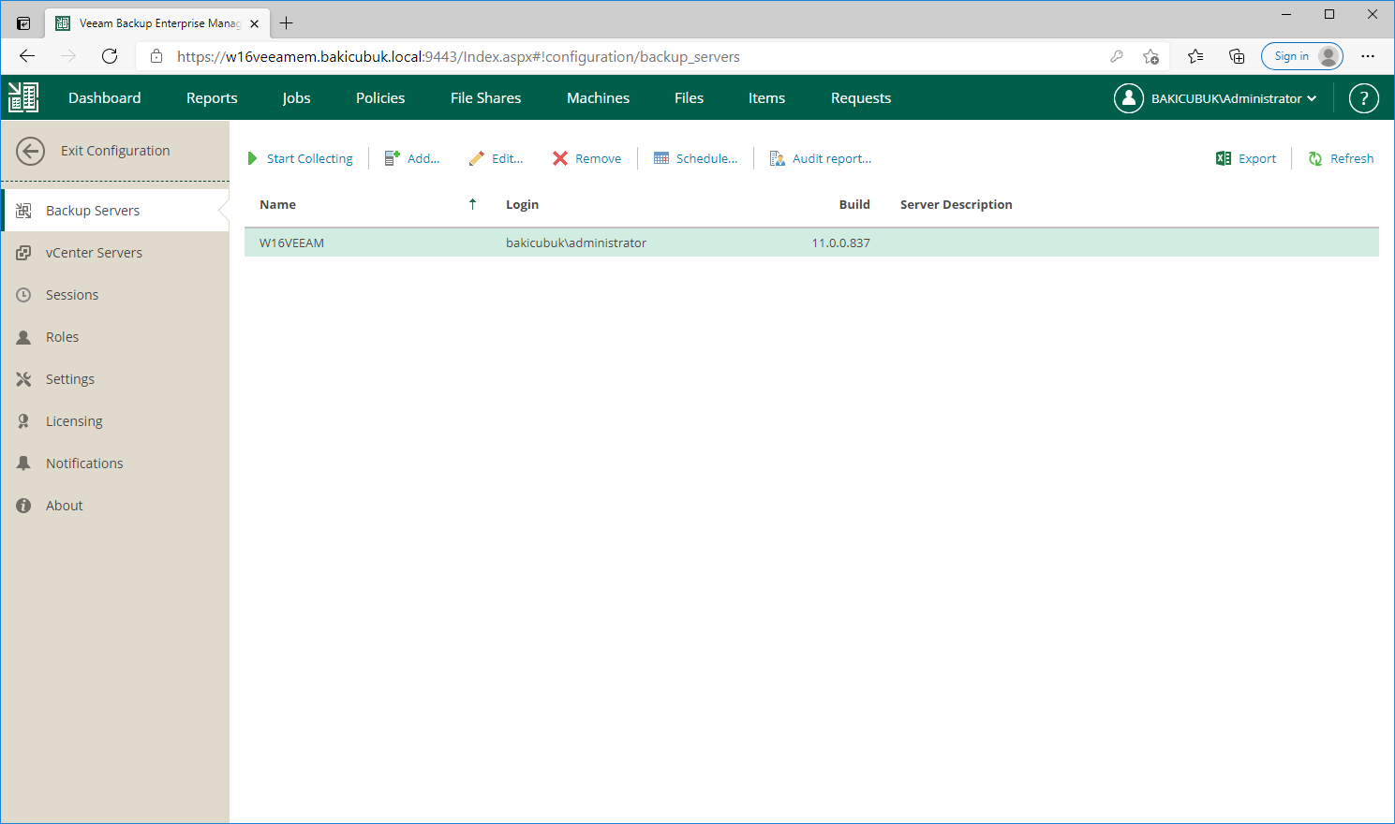
Task: Click the green Start Collecting play icon
Action: (252, 158)
